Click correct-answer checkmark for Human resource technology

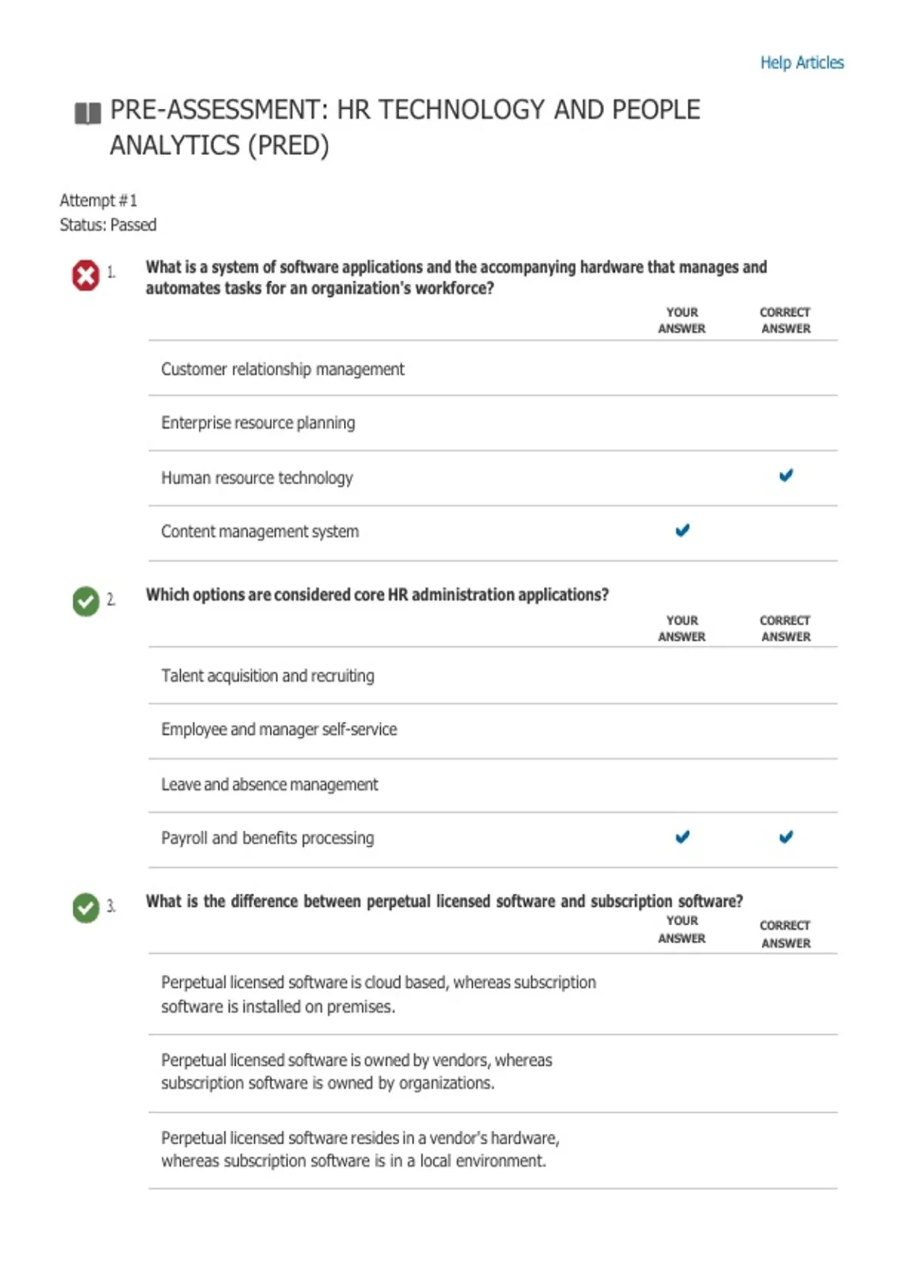coord(786,475)
